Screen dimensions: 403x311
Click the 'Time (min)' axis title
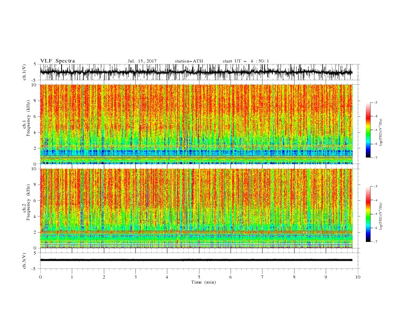tap(204, 282)
